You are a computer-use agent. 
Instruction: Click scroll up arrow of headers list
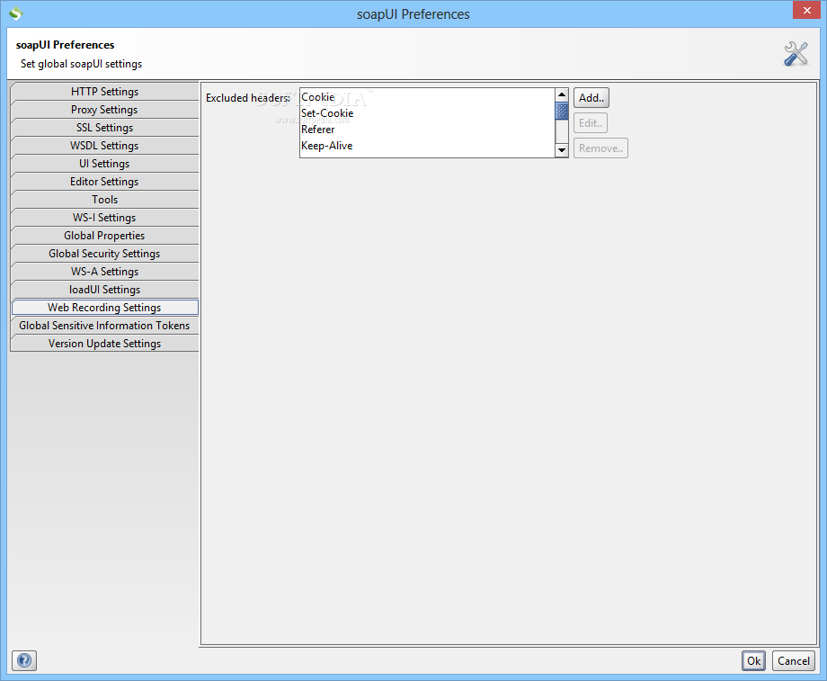(x=562, y=95)
